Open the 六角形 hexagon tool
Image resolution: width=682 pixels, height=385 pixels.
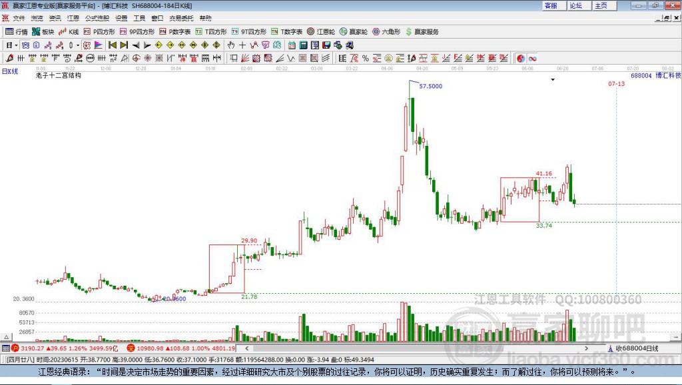tap(386, 32)
